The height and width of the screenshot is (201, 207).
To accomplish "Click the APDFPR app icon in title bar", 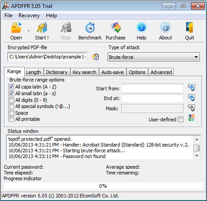I will click(x=6, y=6).
